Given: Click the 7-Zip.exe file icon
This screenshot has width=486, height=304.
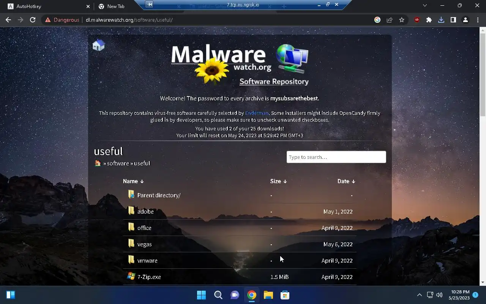Looking at the screenshot, I should 131,276.
